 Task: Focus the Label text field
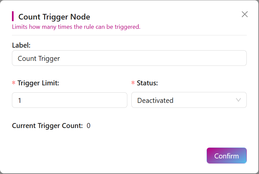tap(129, 58)
